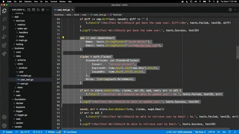The width and height of the screenshot is (239, 134).
Task: Open the Selection menu
Action: 28,1
